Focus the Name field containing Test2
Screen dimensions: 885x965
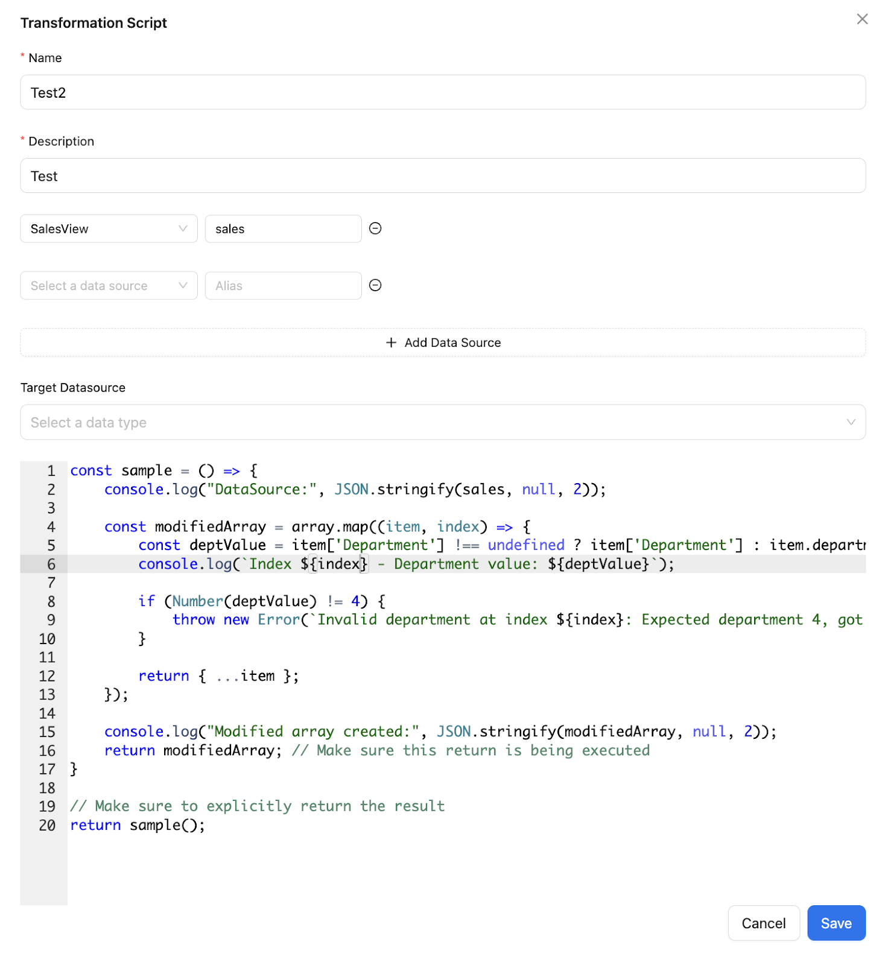[443, 92]
